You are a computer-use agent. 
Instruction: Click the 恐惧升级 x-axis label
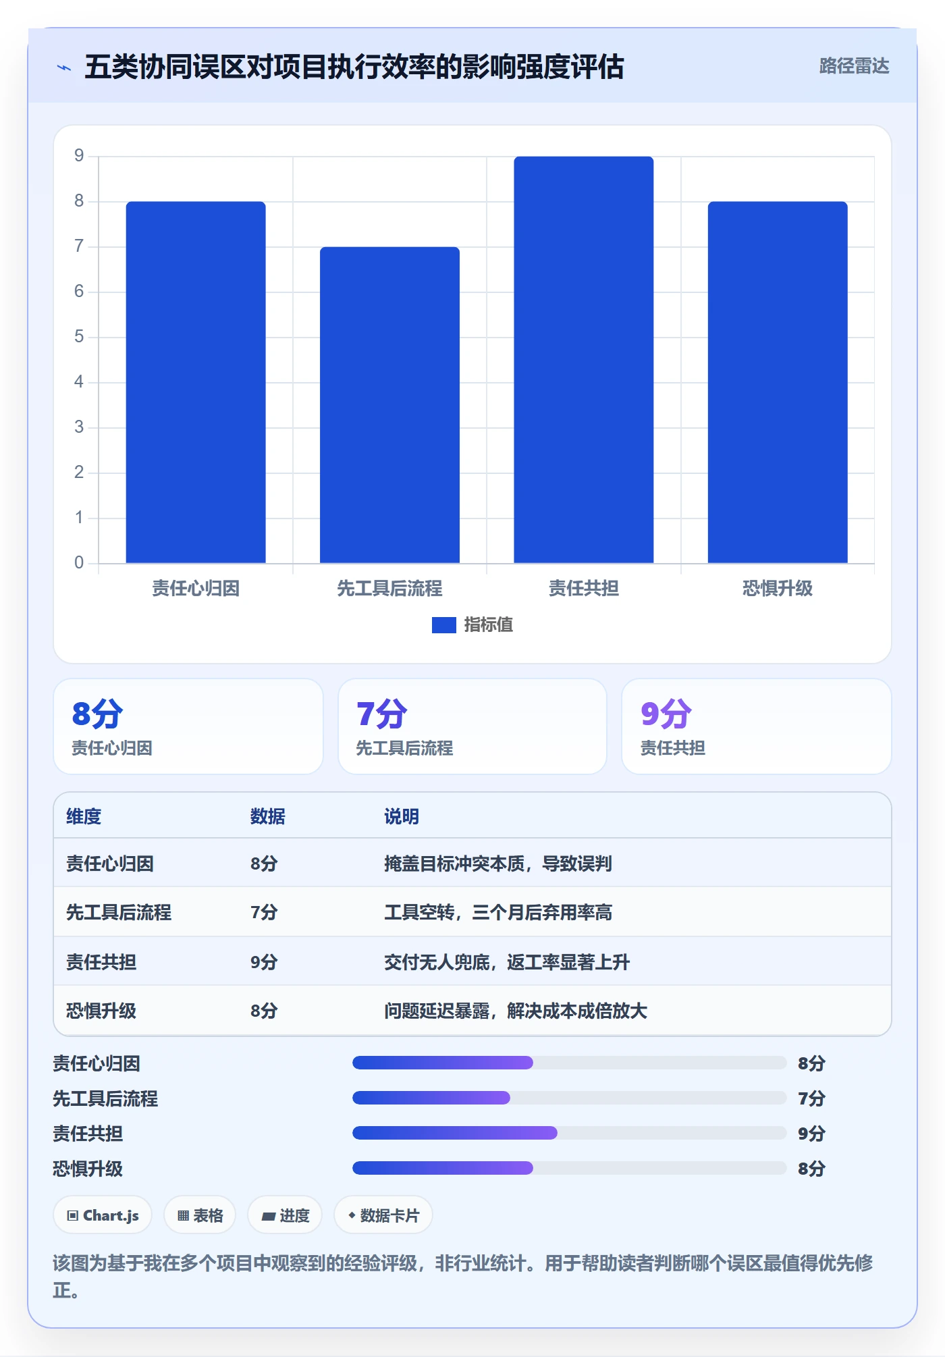click(778, 588)
